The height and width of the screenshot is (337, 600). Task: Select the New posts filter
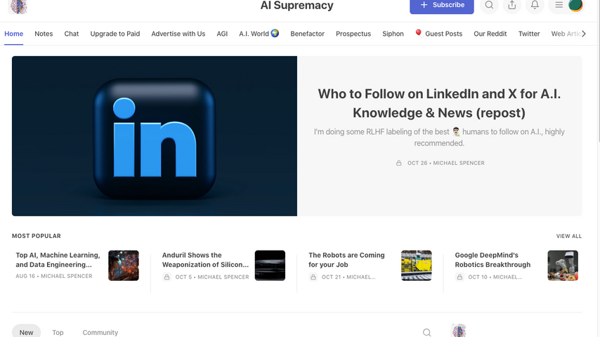tap(27, 331)
